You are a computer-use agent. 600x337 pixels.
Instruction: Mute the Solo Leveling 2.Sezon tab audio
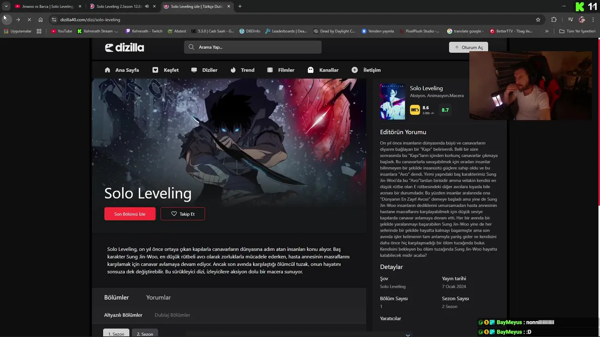pyautogui.click(x=147, y=7)
